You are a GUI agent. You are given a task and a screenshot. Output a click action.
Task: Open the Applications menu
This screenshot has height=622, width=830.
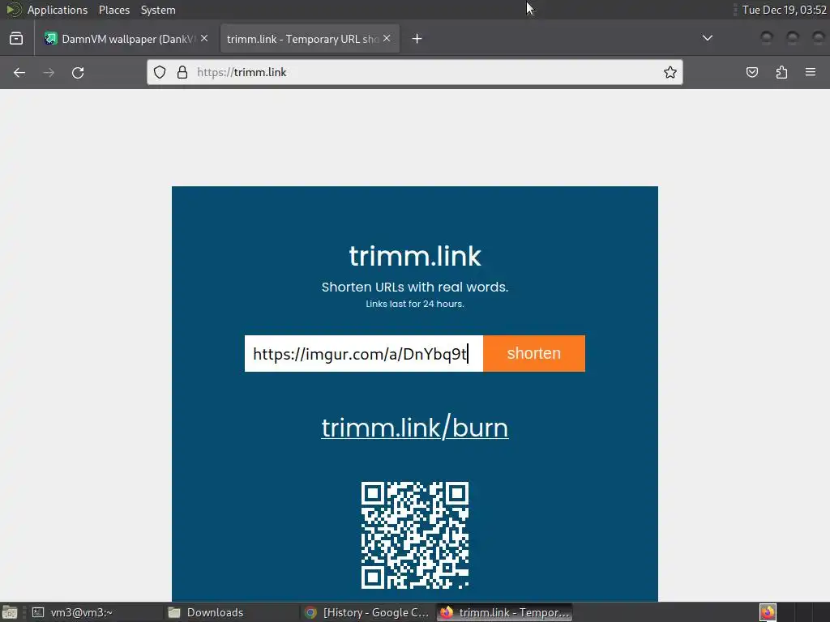pyautogui.click(x=58, y=10)
